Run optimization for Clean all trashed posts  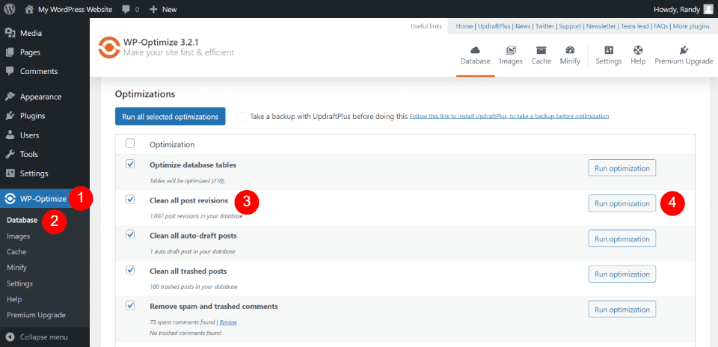pos(622,274)
